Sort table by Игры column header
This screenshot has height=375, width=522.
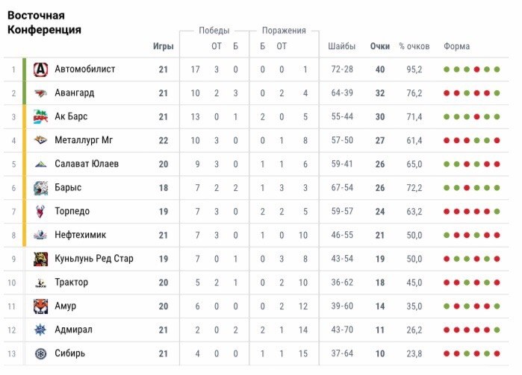tap(163, 46)
